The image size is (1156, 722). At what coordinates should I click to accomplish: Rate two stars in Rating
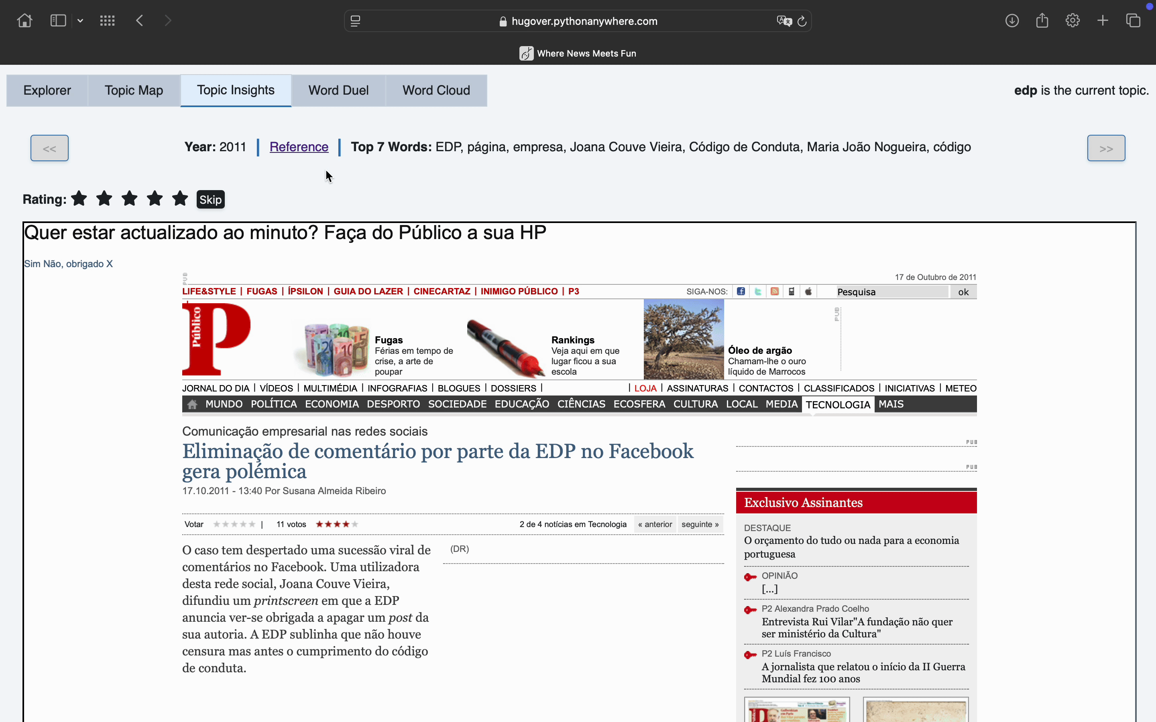[104, 199]
